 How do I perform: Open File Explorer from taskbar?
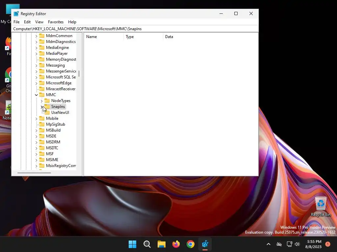tap(161, 244)
